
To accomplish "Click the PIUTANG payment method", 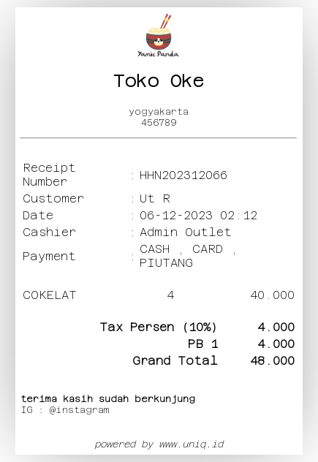I will [166, 263].
